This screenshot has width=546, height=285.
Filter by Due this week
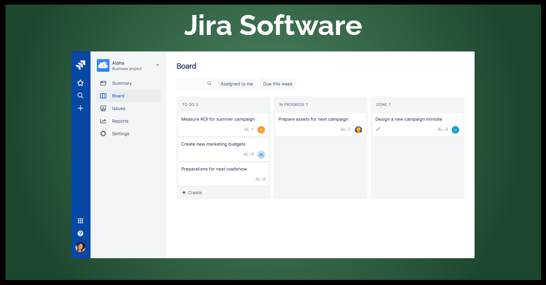coord(278,84)
